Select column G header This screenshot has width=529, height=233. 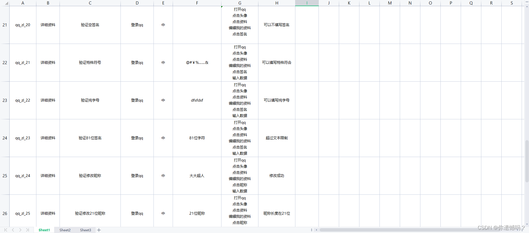[x=240, y=3]
